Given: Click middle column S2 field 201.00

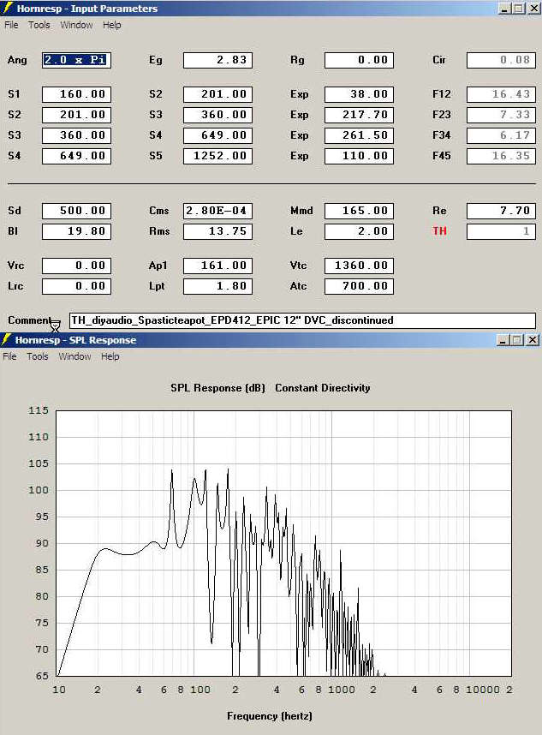Looking at the screenshot, I should click(x=217, y=94).
